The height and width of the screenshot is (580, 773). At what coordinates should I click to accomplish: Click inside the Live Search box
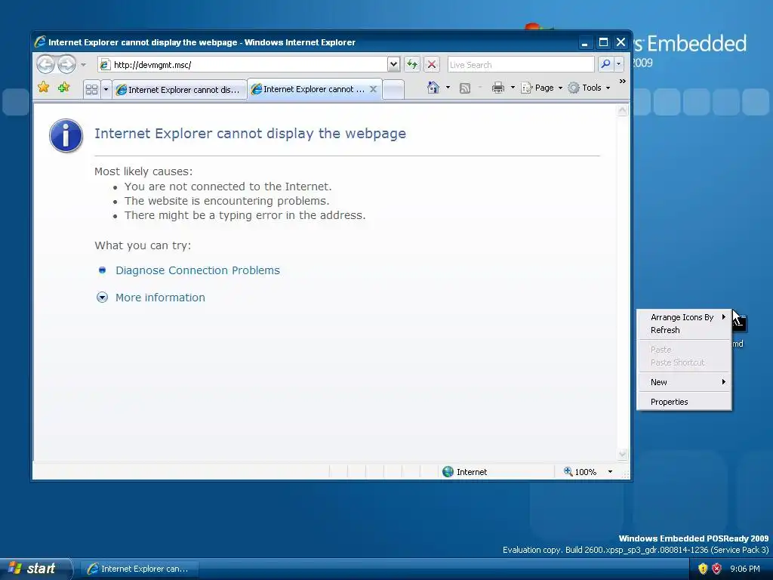tap(521, 65)
